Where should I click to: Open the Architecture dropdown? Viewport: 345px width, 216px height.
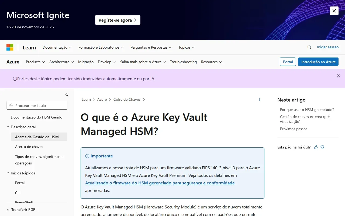tap(61, 62)
